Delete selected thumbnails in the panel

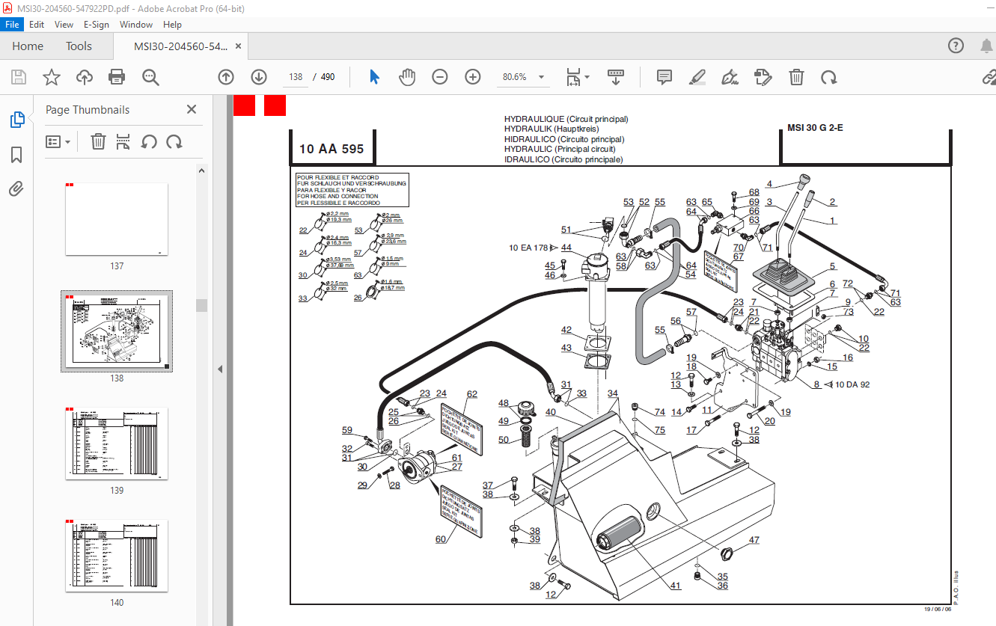point(98,141)
